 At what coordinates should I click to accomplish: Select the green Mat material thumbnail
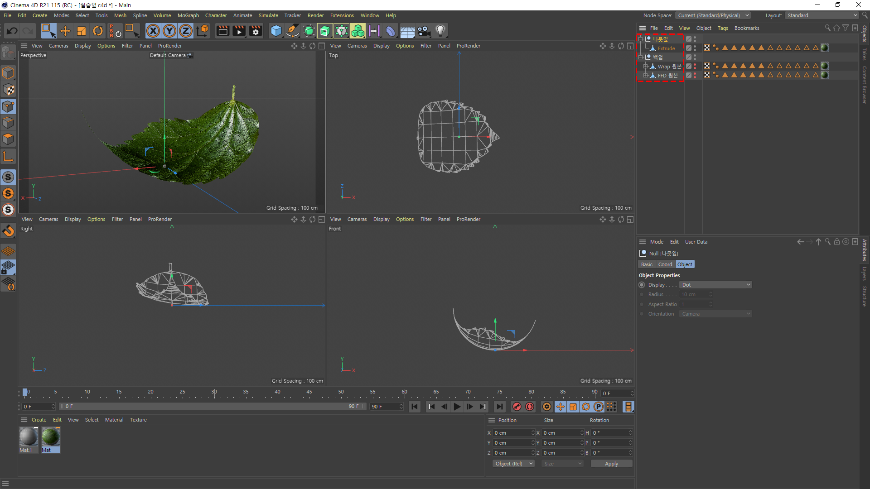(50, 437)
